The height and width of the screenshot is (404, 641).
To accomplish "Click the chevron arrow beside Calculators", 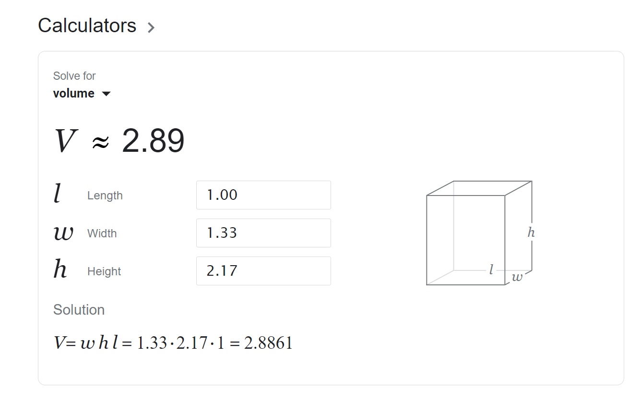I will point(151,28).
